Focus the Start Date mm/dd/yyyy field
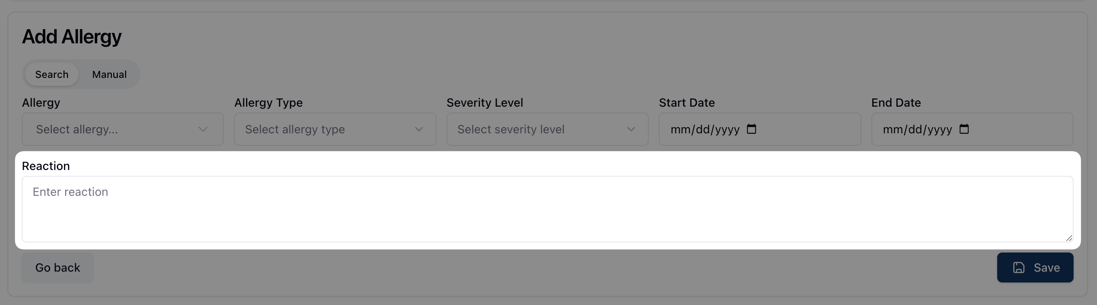 coord(705,129)
